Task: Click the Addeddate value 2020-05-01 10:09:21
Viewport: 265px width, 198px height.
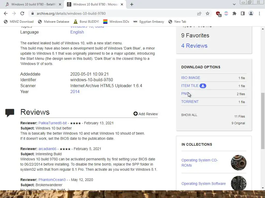Action: tap(89, 74)
